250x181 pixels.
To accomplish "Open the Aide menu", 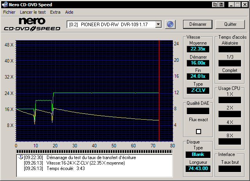I will pyautogui.click(x=69, y=12).
